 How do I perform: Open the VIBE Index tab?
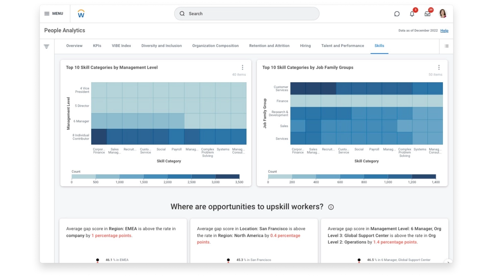tap(121, 46)
